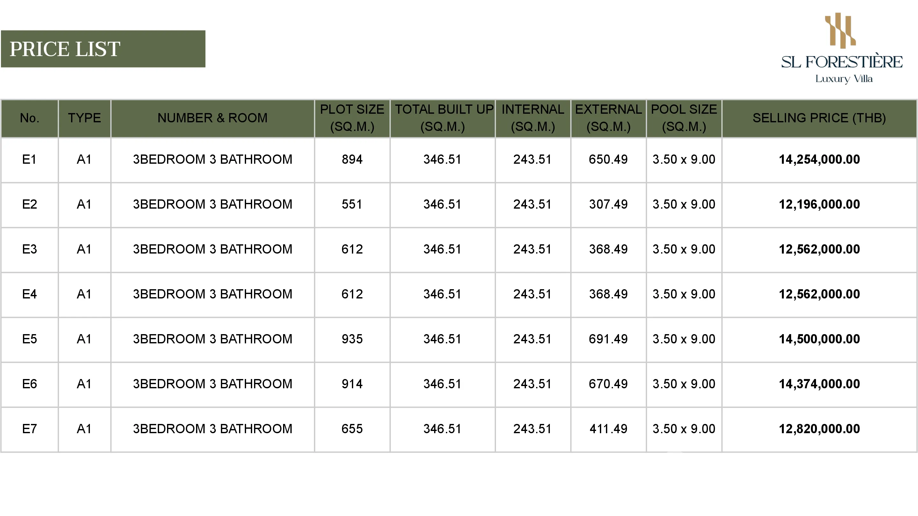Screen dimensions: 918x516
Task: Select the plot size 935 cell
Action: click(x=352, y=339)
